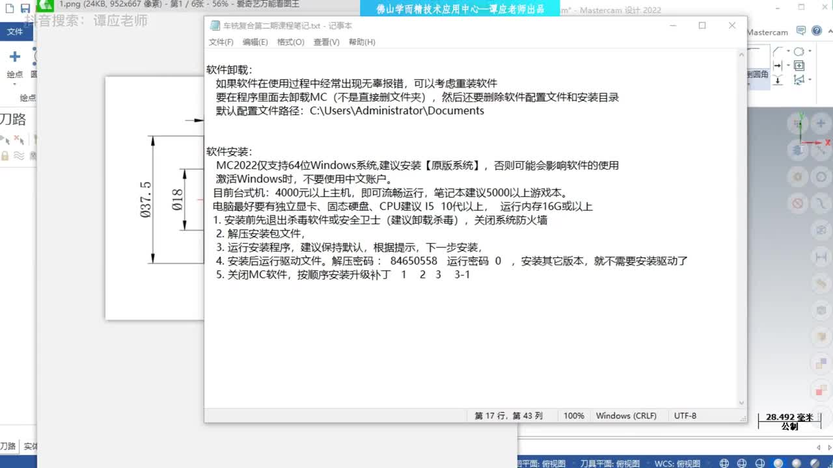Click the Mastercam view tabs right scroll arrow
The height and width of the screenshot is (468, 833).
[828, 447]
